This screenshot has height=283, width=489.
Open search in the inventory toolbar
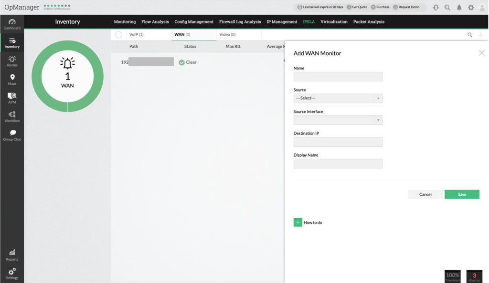click(x=469, y=35)
